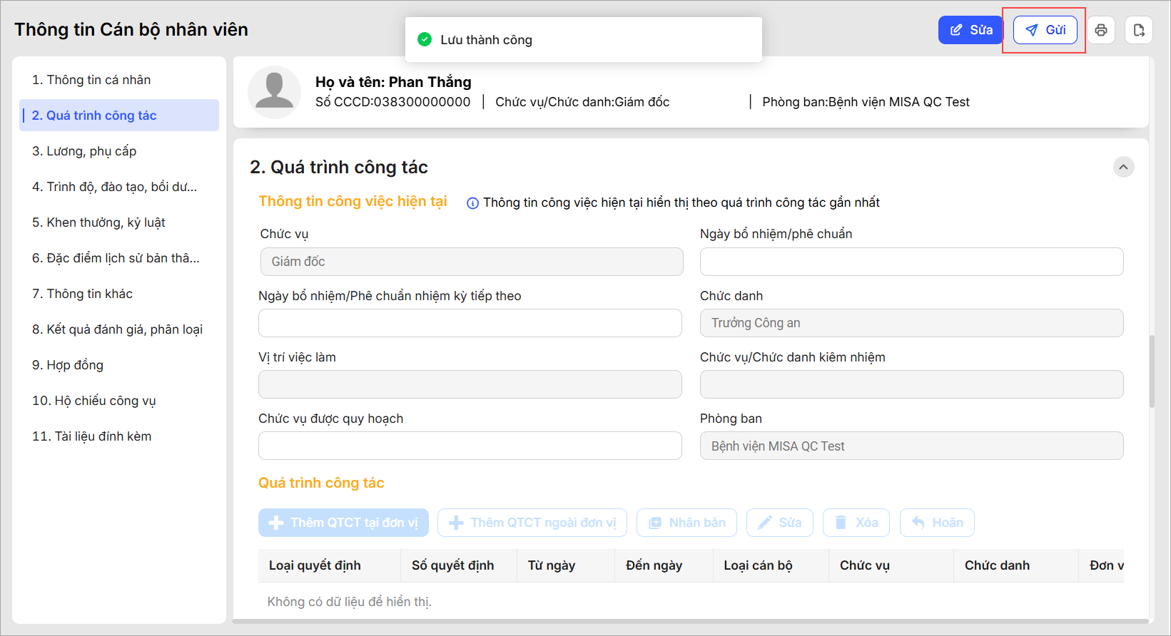
Task: Open the Hợp đồng section
Action: point(68,365)
